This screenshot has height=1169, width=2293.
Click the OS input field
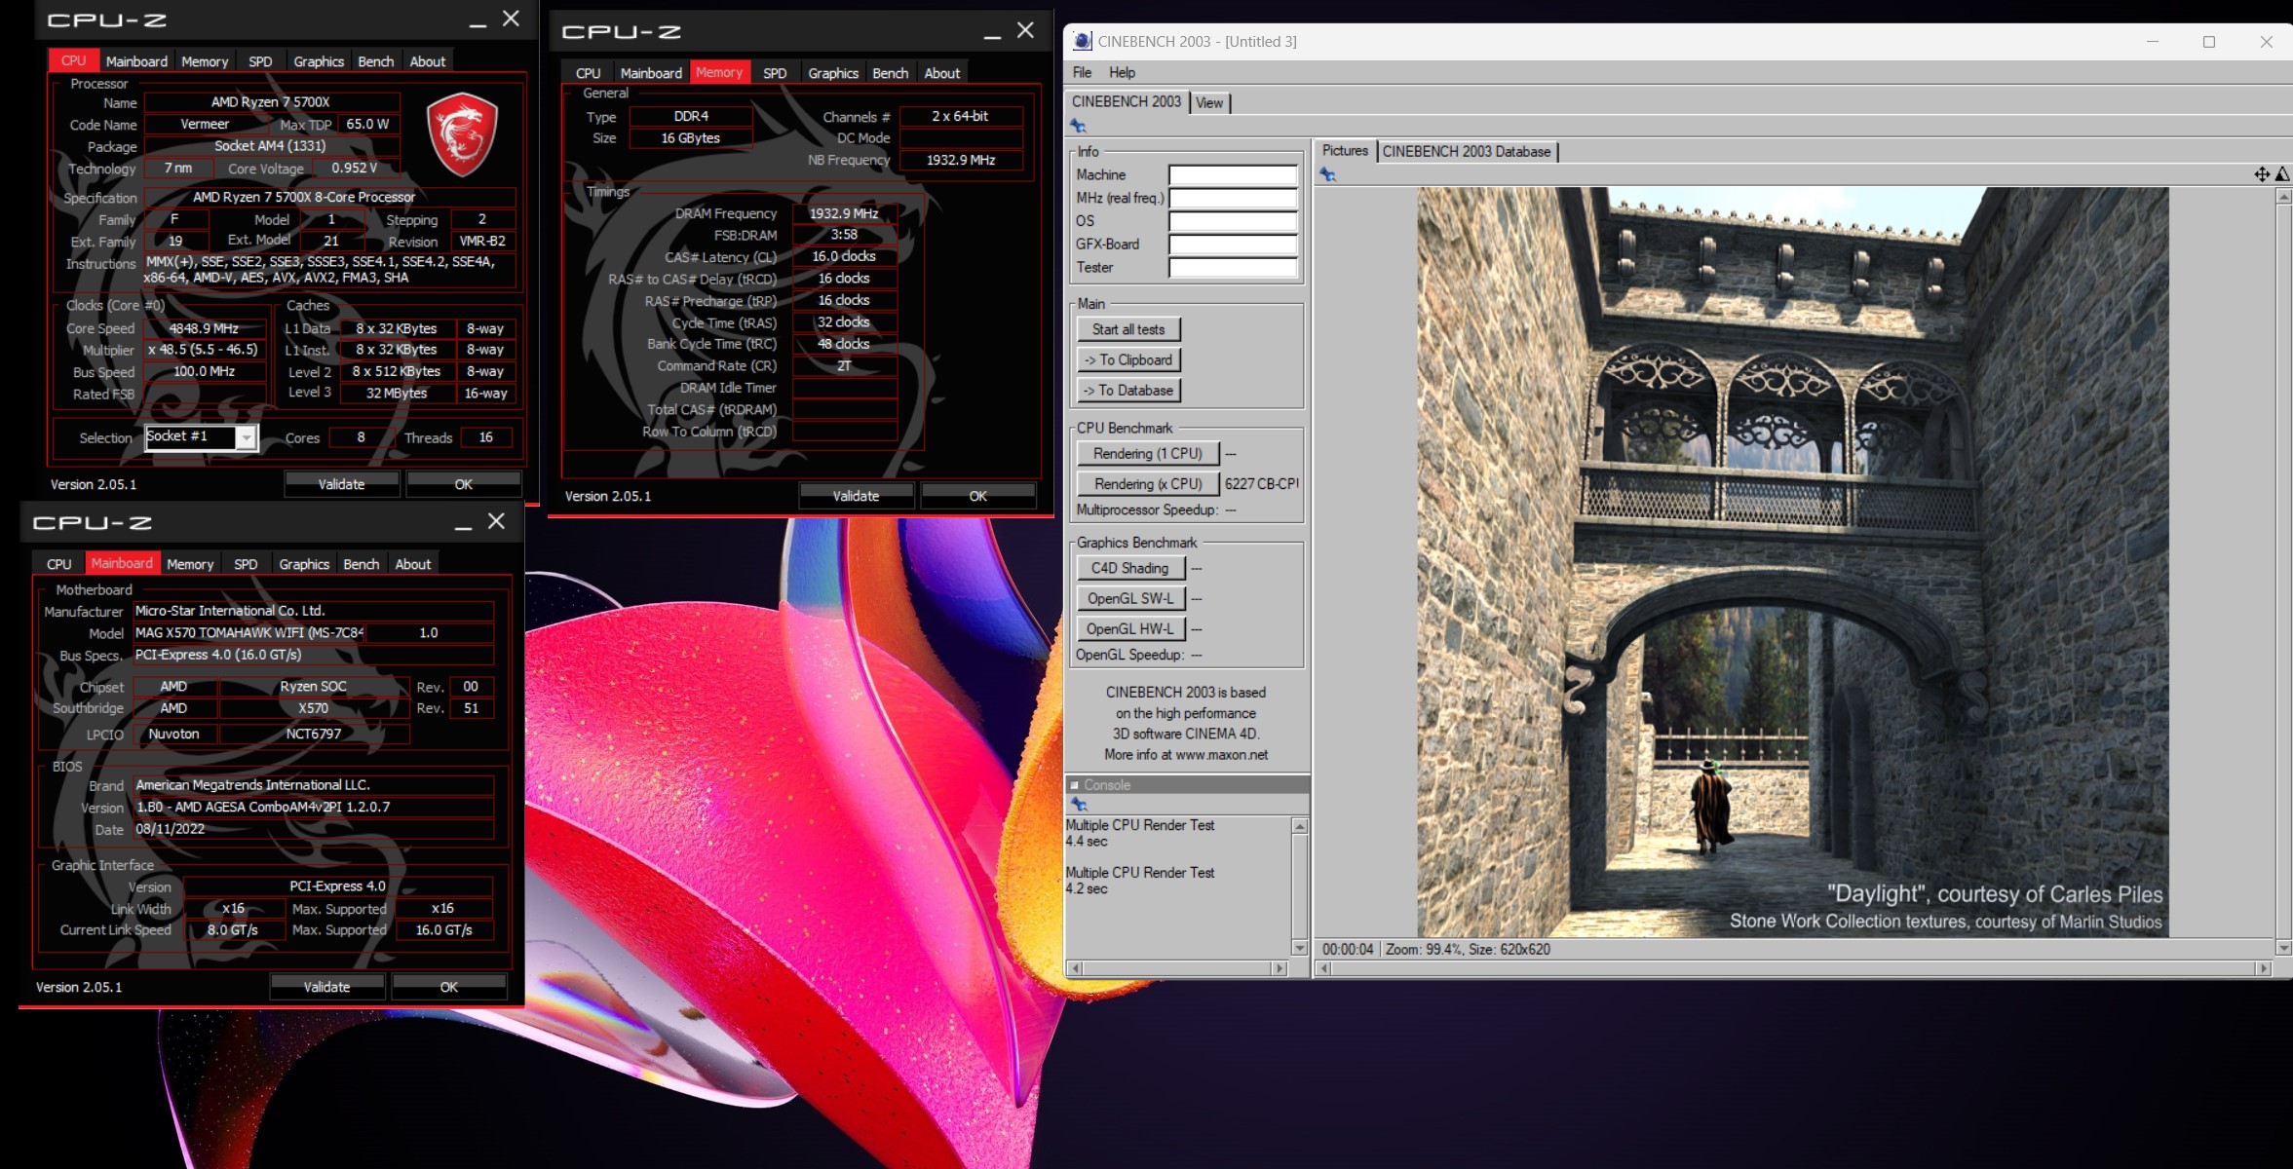pos(1233,221)
